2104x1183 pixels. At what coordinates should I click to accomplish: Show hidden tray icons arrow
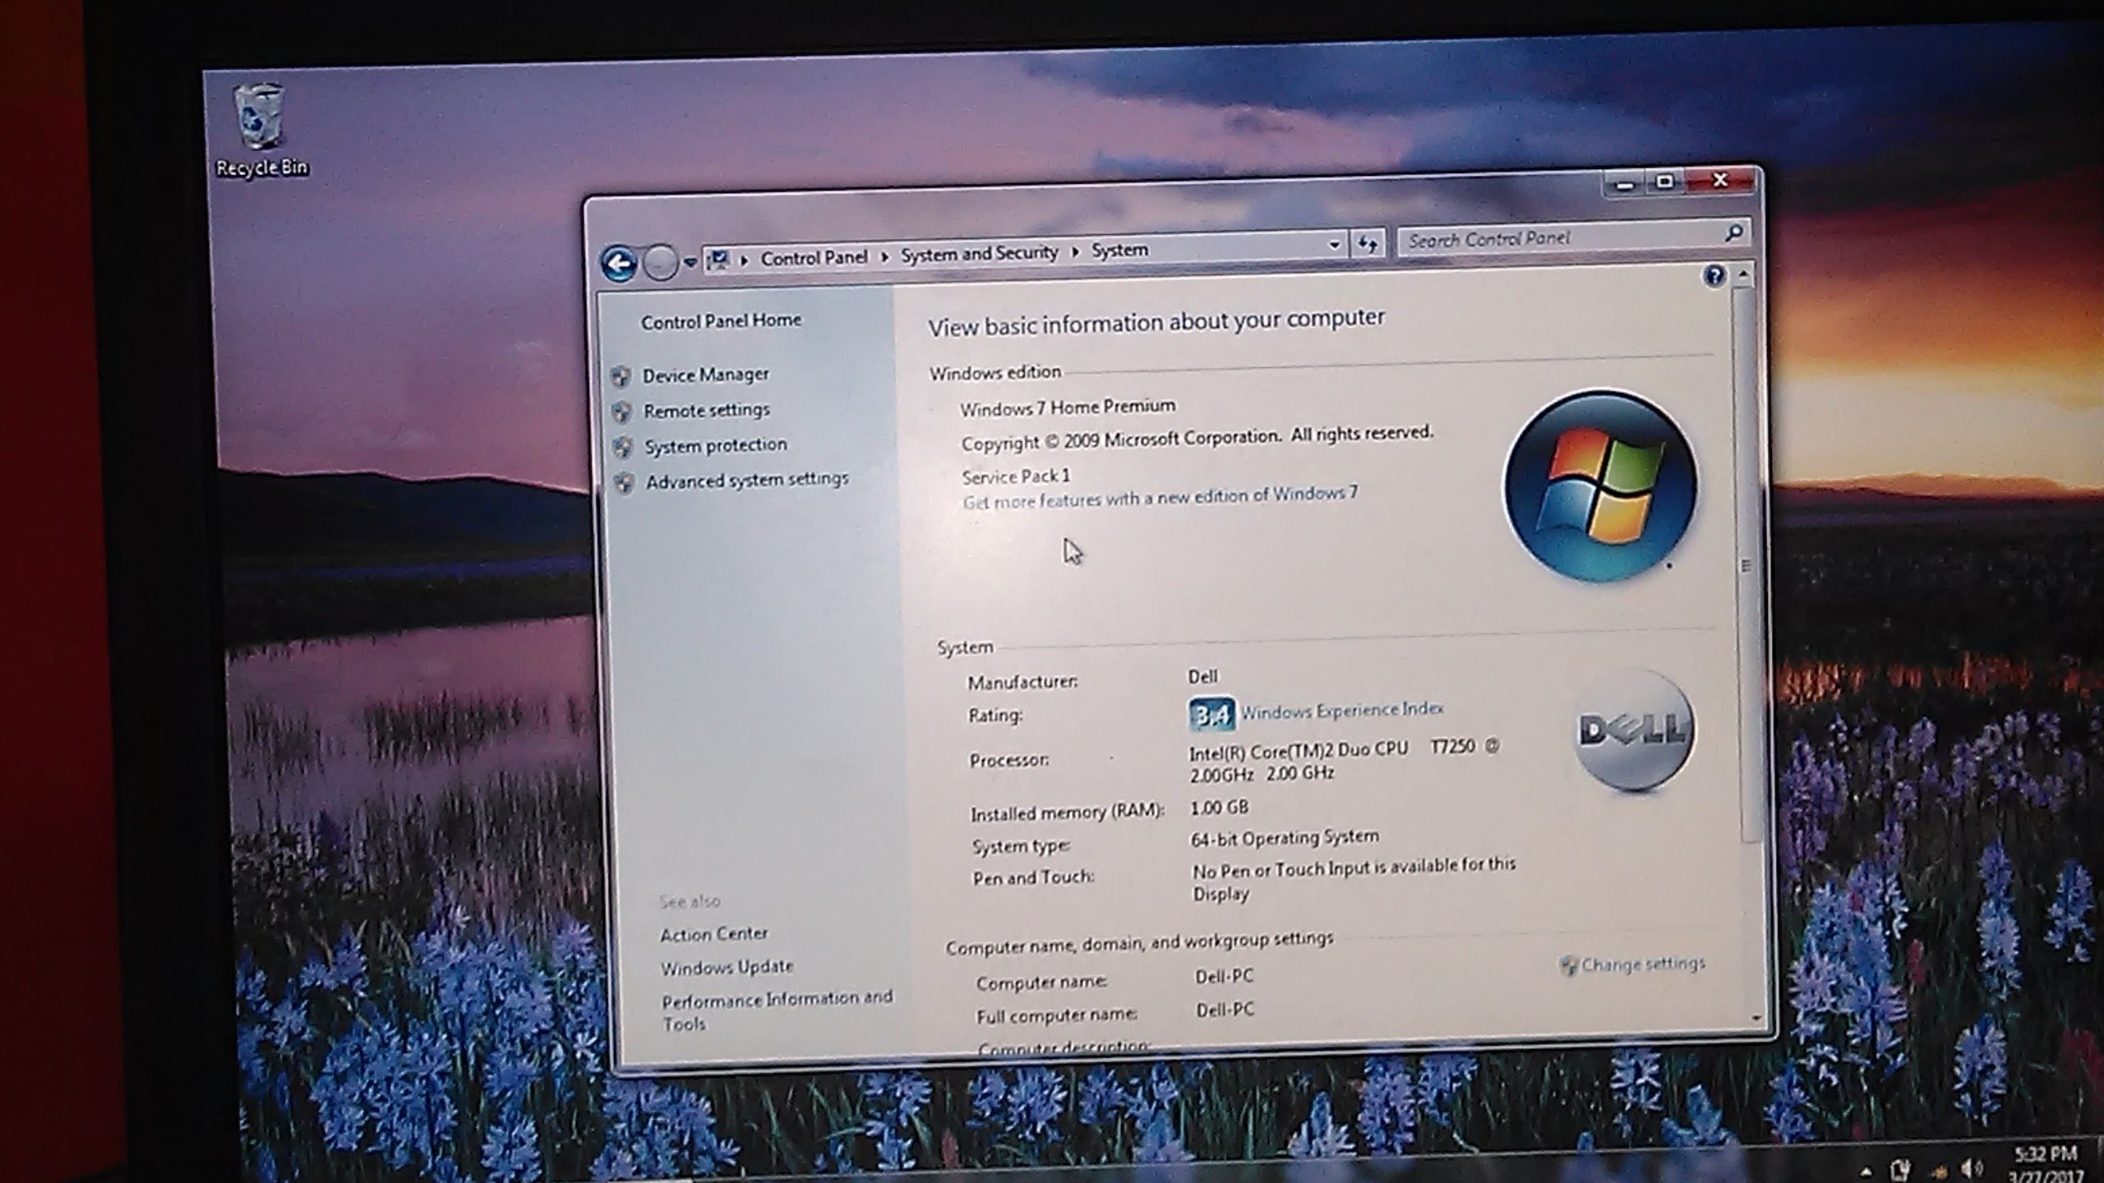tap(1866, 1171)
